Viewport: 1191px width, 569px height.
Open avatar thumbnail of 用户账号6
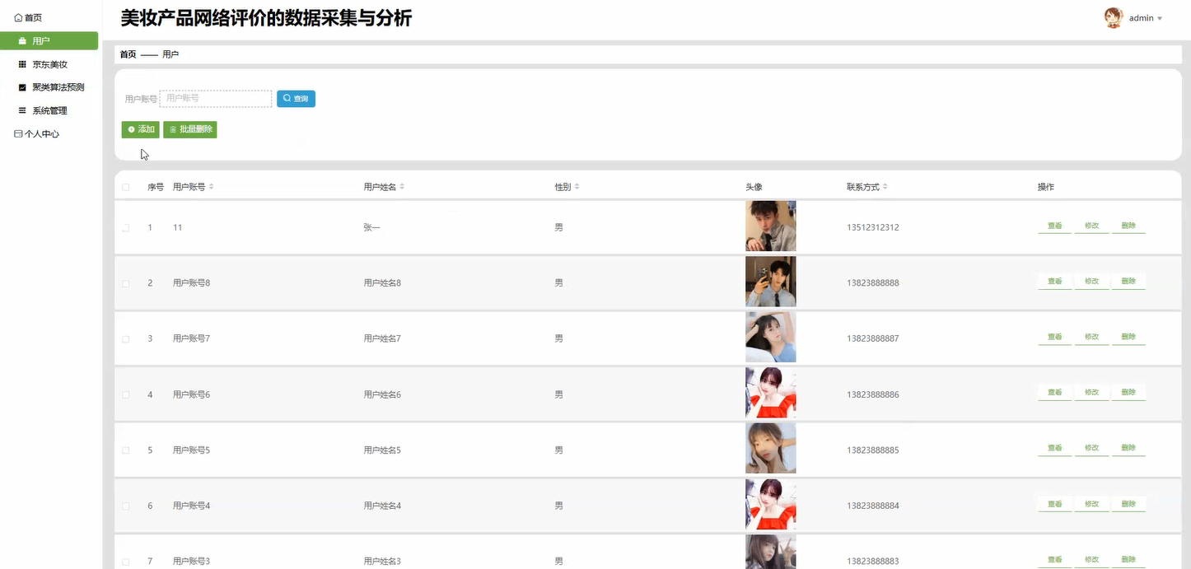click(771, 393)
